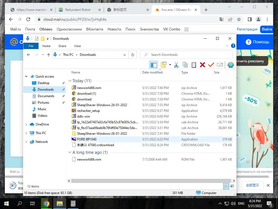Select Music in the navigation pane

click(x=42, y=109)
